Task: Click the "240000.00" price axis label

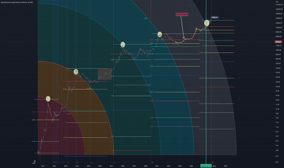Action: 279,23
